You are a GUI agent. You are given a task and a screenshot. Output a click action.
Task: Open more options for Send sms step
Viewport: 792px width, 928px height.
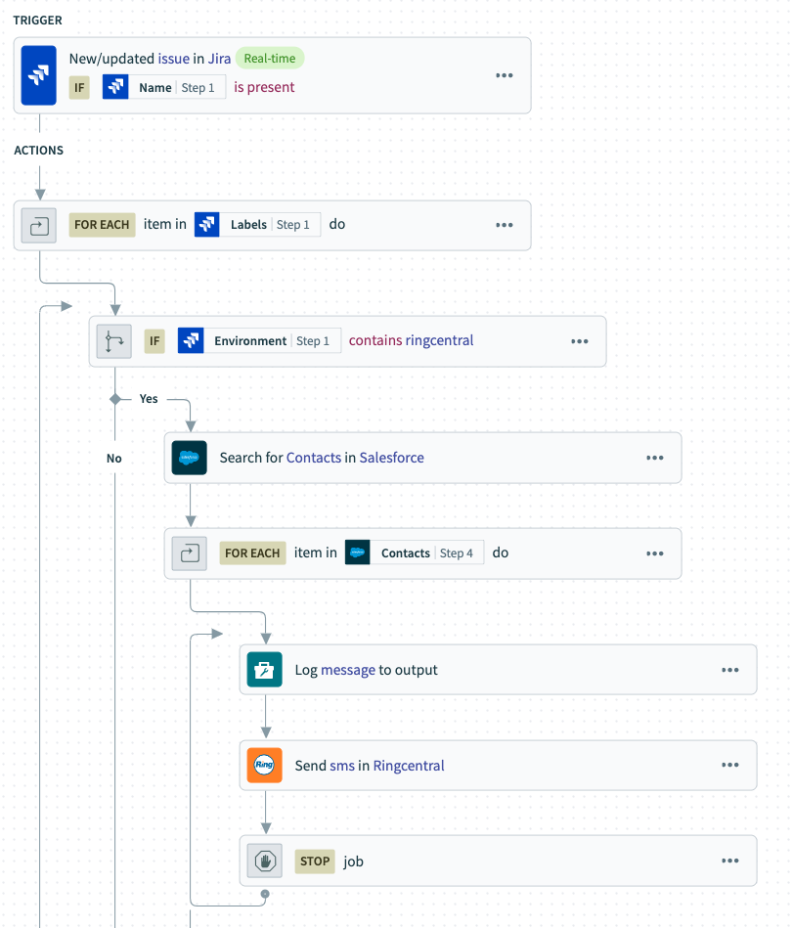[x=730, y=766]
